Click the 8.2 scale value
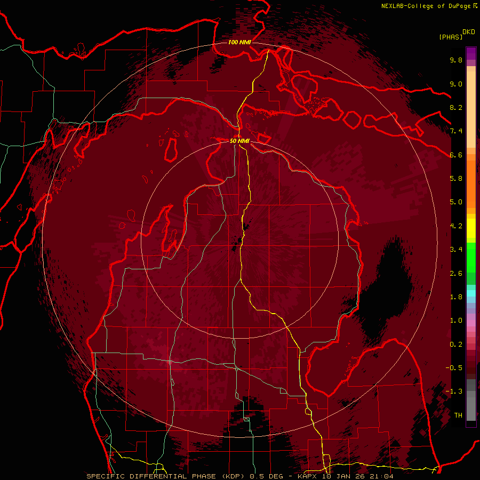 click(456, 107)
